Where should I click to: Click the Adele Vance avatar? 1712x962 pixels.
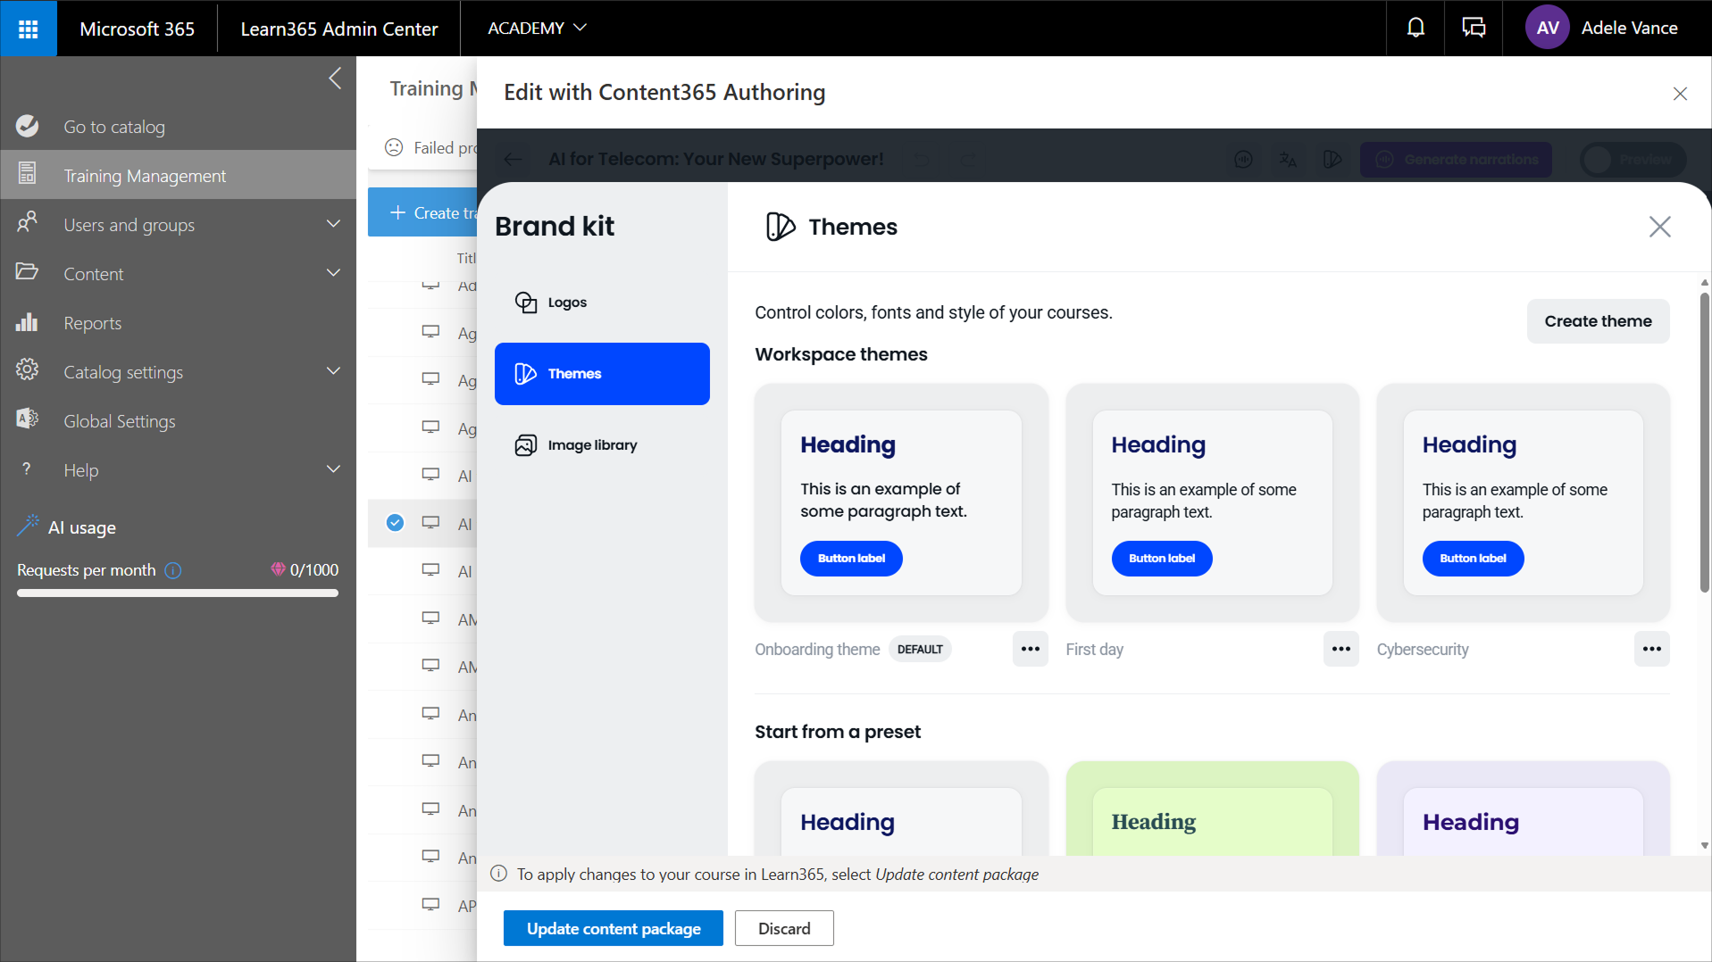click(x=1548, y=29)
